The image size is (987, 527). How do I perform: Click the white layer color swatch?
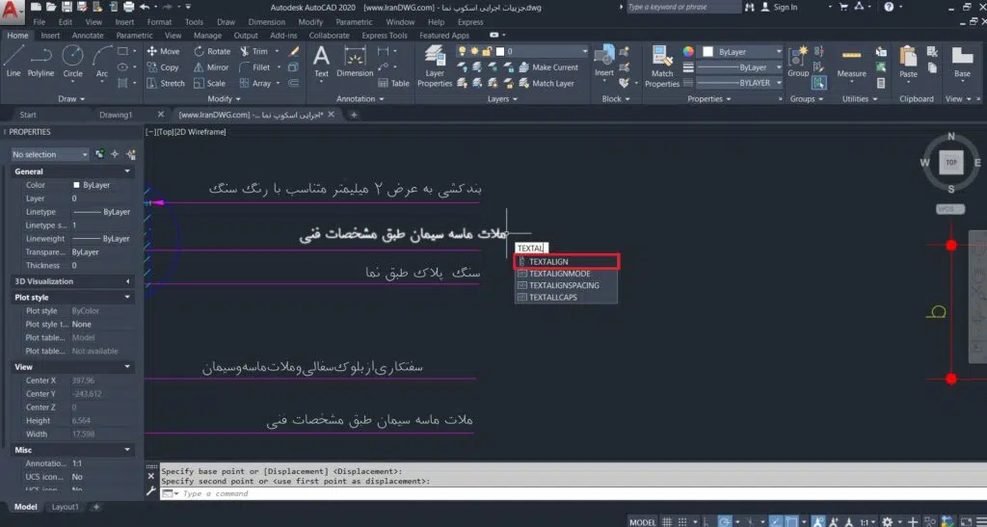click(x=500, y=52)
